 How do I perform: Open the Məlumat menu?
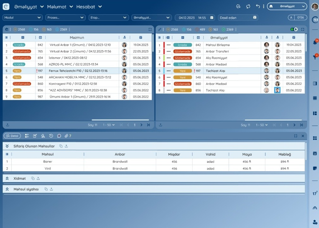(x=60, y=6)
